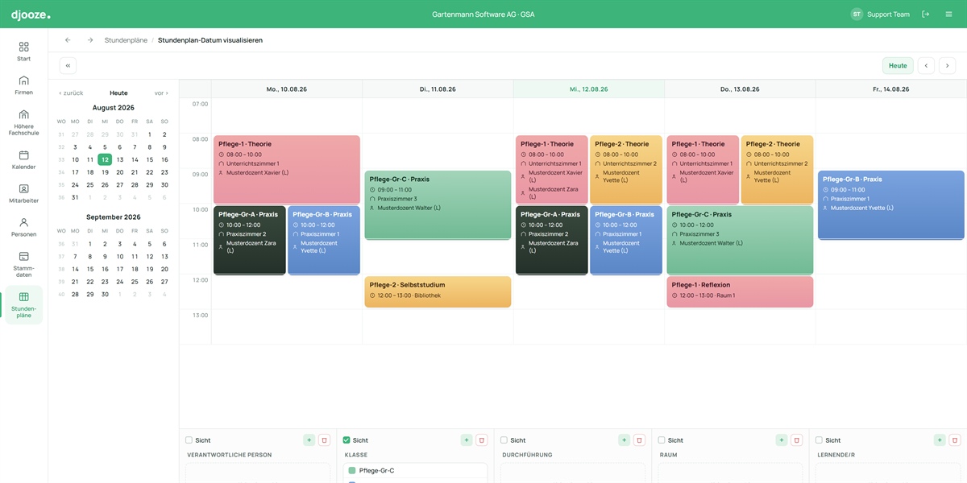The image size is (967, 483).
Task: Click week number 33 in August
Action: (x=60, y=159)
